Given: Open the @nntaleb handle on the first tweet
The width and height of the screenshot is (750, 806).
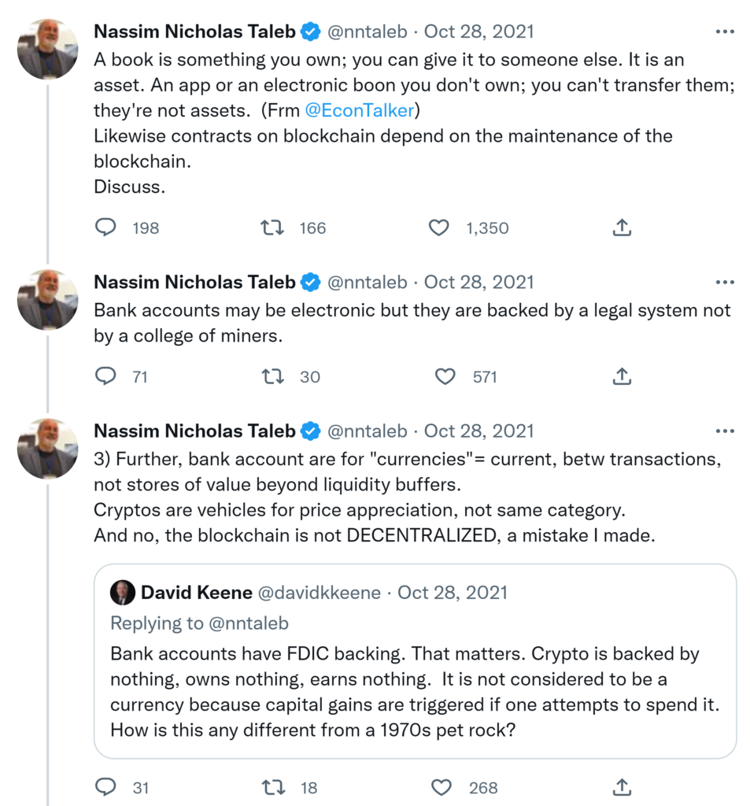Looking at the screenshot, I should (x=367, y=31).
